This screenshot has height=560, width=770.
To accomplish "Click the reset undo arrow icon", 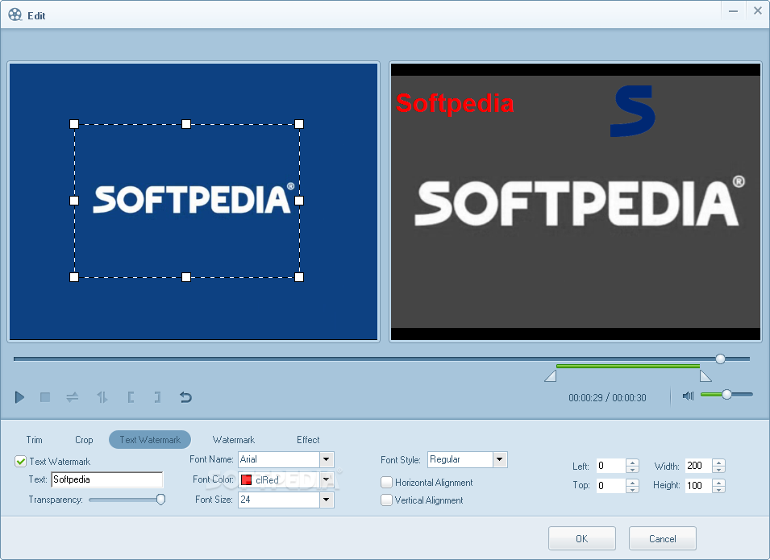I will click(185, 397).
